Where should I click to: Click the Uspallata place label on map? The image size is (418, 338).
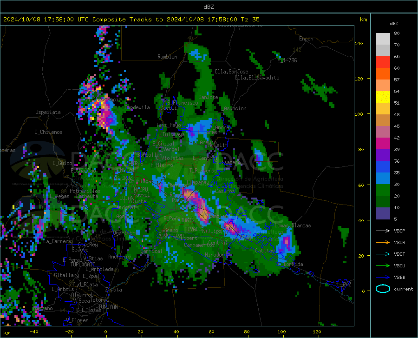click(48, 112)
